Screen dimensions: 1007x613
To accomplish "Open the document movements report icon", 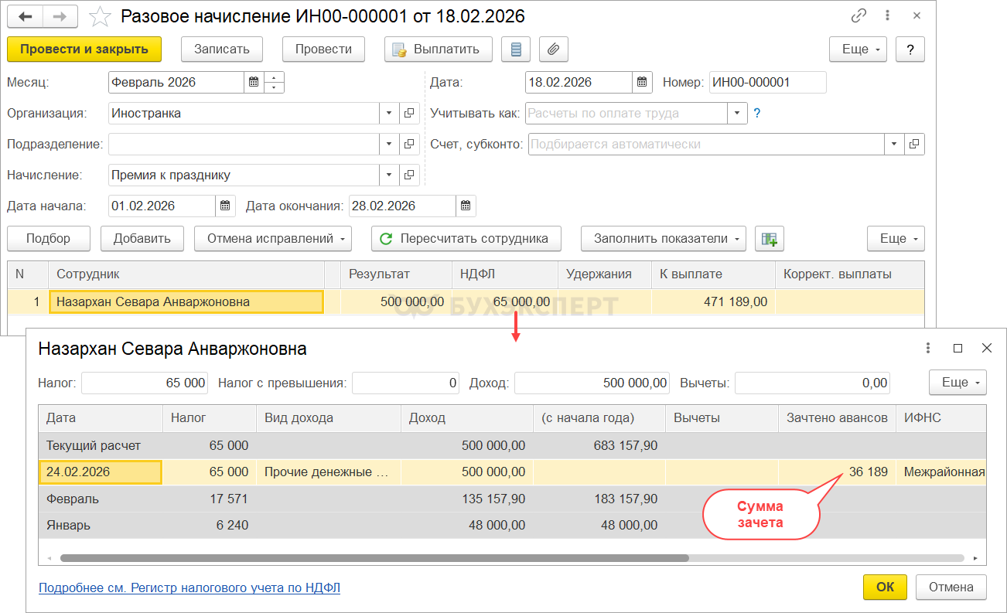I will 516,49.
